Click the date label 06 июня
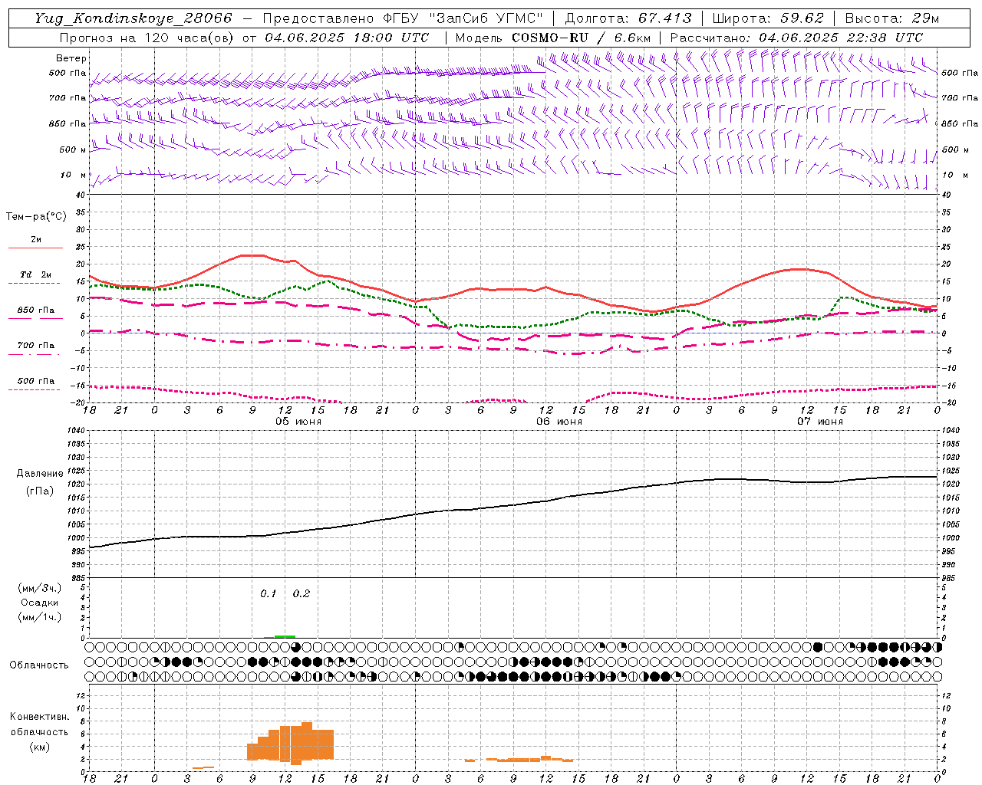The image size is (982, 785). click(559, 422)
